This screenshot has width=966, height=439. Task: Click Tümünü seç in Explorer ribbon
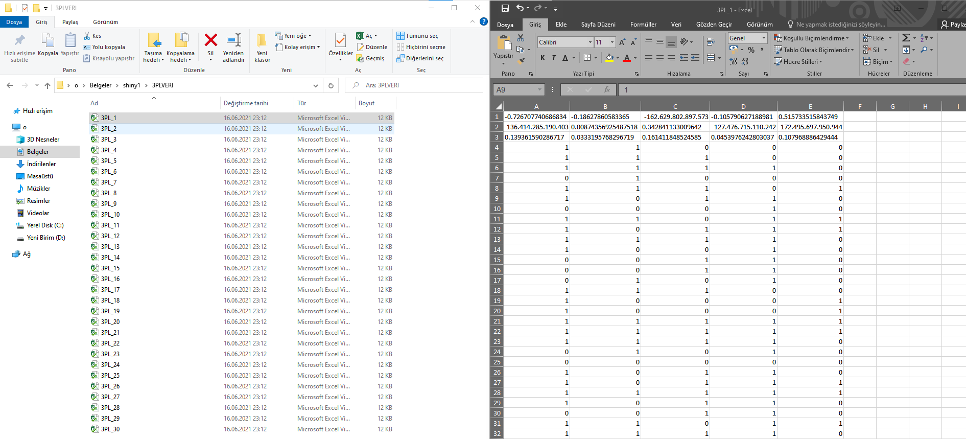pyautogui.click(x=417, y=36)
